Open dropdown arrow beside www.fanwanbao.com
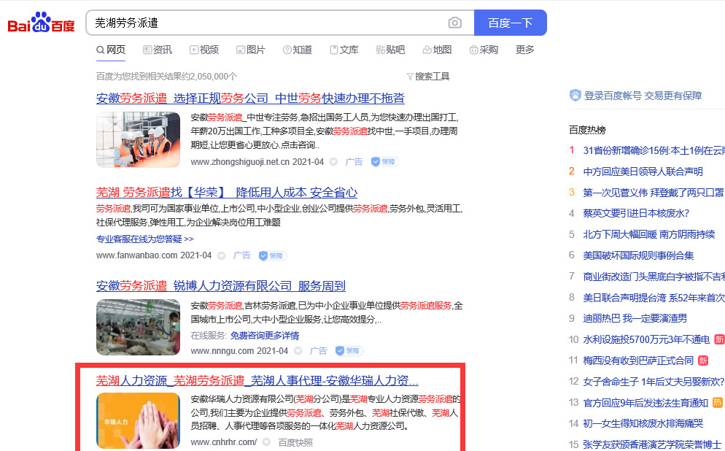 222,255
